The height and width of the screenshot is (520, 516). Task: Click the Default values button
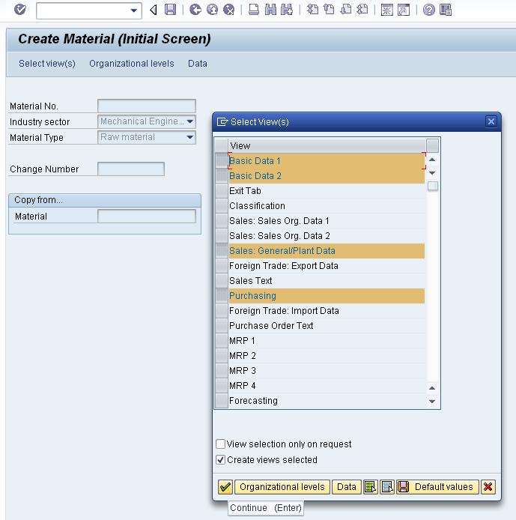pos(437,487)
